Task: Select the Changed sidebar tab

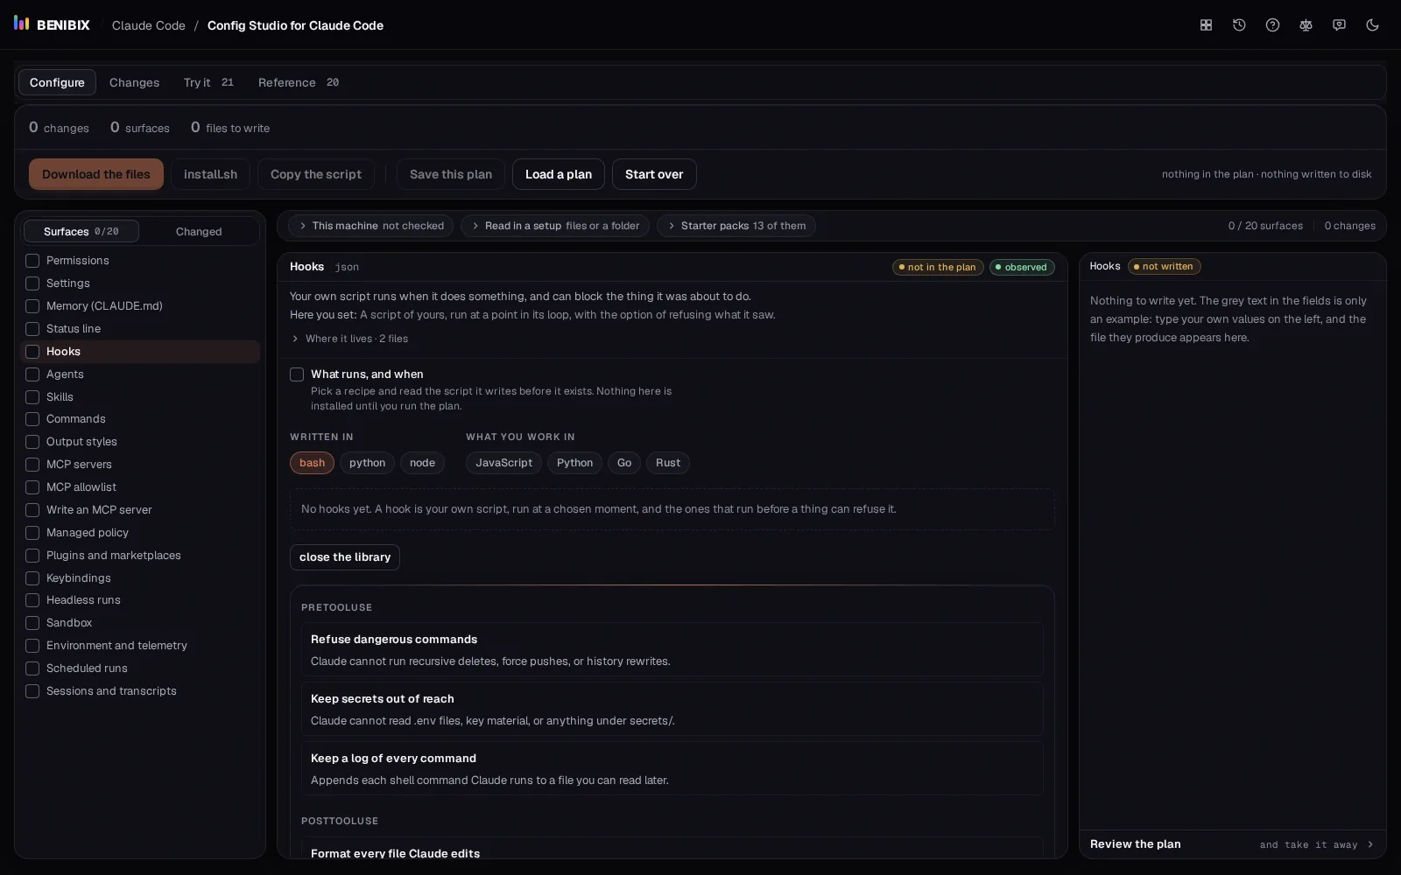Action: [x=199, y=232]
